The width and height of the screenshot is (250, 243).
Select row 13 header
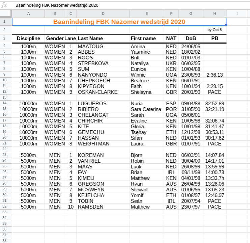pos(6,98)
